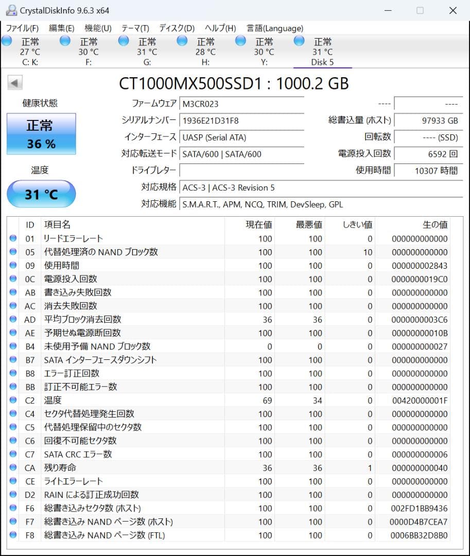Click the CrystalDiskInfo app icon in title bar
This screenshot has height=556, width=470.
(11, 10)
